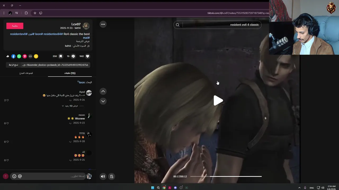Screen dimensions: 339x190
Task: Open the Chrome three-dot menu
Action: (4, 13)
